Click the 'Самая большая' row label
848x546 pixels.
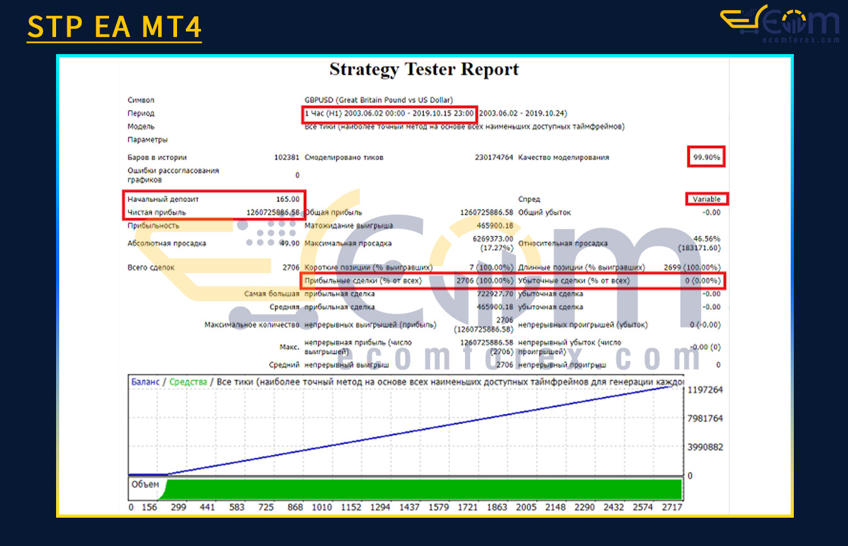272,294
